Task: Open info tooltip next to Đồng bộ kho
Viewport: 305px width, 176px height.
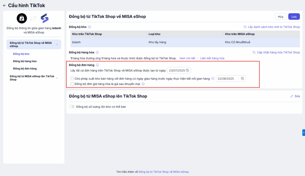Action: 89,27
